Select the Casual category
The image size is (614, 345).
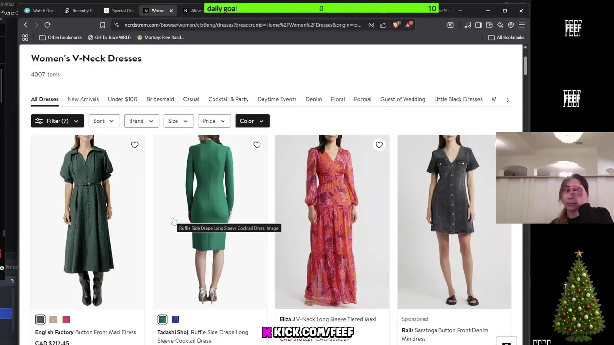(x=191, y=99)
